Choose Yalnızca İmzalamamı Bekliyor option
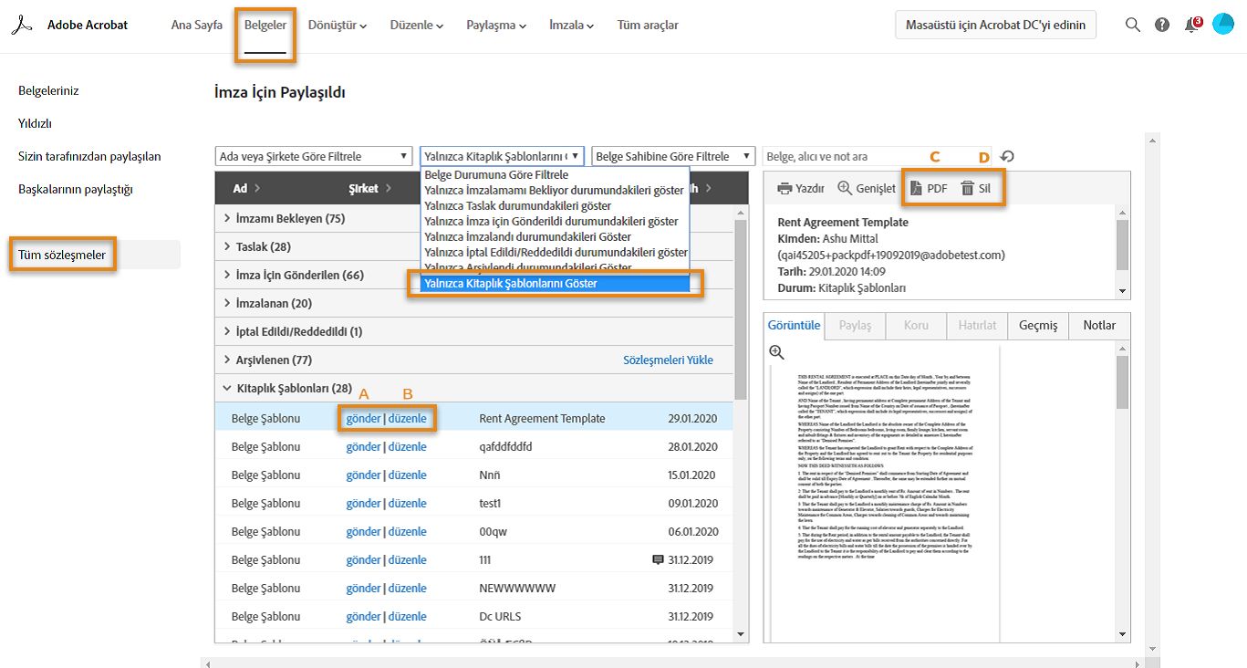The image size is (1247, 668). coord(555,190)
